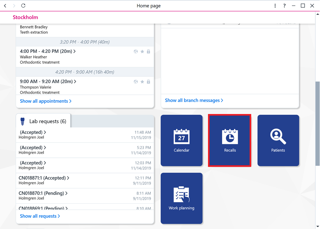Click lock icon on Walker Heather appointment
Viewport: 320px width, 229px height.
click(x=148, y=52)
